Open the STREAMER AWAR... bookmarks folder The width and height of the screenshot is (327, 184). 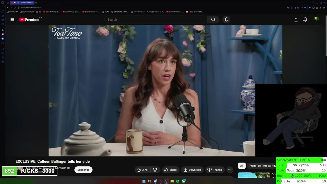click(120, 12)
